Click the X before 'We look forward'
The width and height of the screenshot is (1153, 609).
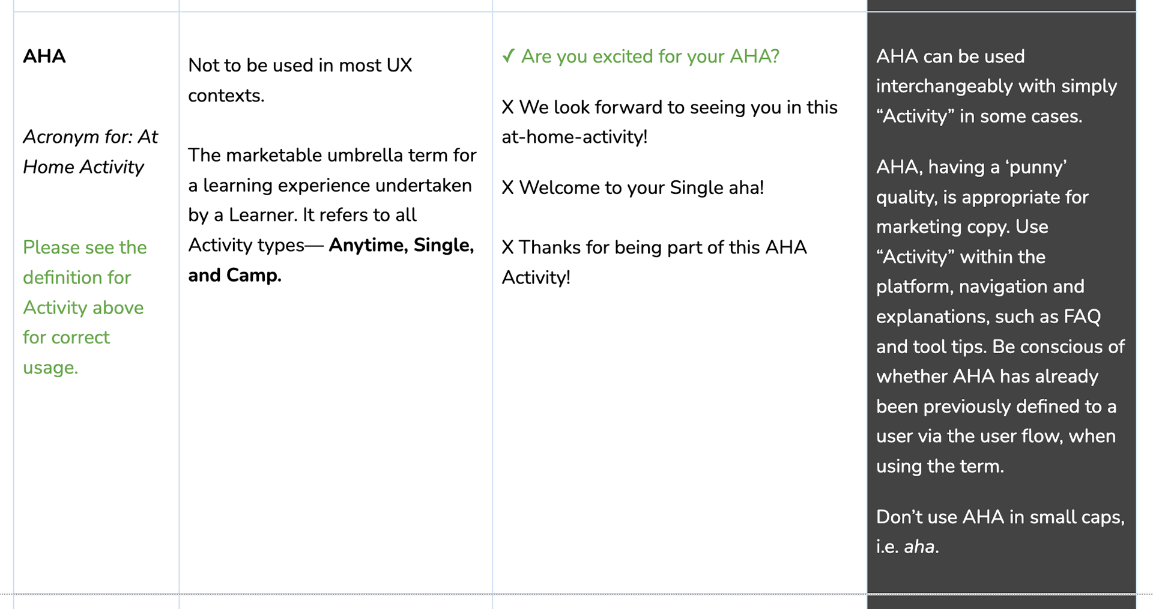tap(508, 108)
